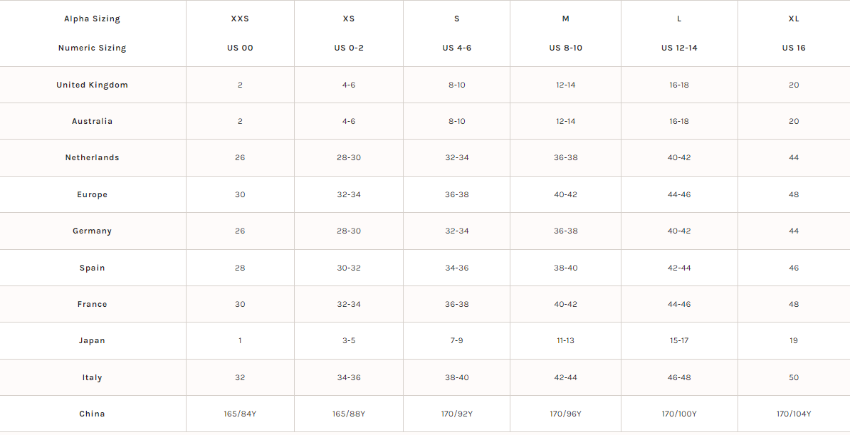Select the XL column header
Viewport: 850px width, 435px height.
point(794,19)
